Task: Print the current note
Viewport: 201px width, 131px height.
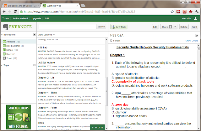Action: pos(194,27)
